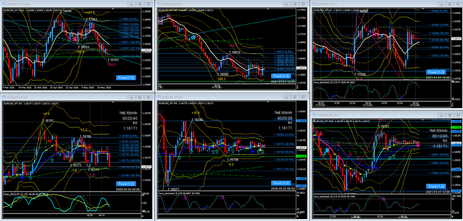Click the 1.17963 price label on Daily chart
This screenshot has height=221, width=463.
point(91,19)
